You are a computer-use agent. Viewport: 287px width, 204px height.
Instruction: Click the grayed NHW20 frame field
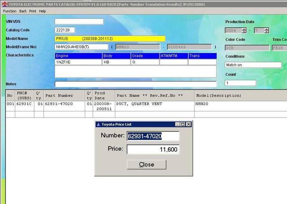[138, 47]
